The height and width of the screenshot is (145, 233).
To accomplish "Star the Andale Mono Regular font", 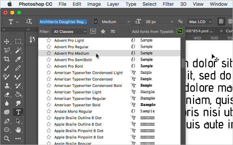I will (x=49, y=111).
